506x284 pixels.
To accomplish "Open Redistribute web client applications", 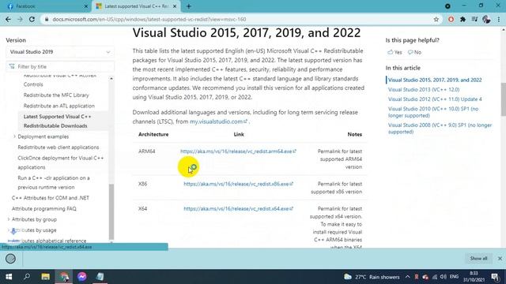I will pyautogui.click(x=59, y=148).
